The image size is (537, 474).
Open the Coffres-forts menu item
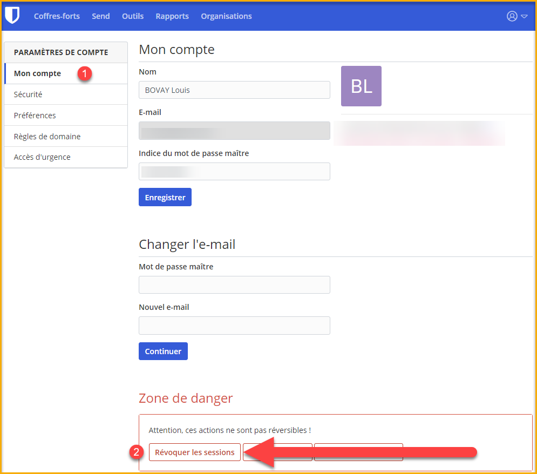(57, 16)
